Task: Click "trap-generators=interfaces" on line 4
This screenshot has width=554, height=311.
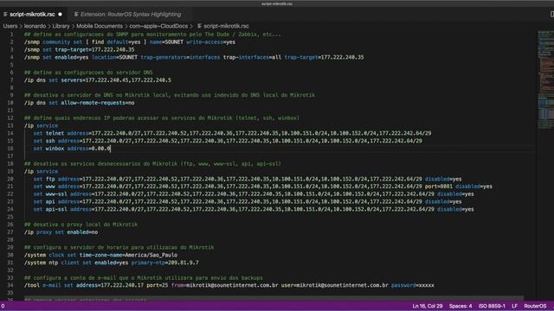Action: click(180, 57)
